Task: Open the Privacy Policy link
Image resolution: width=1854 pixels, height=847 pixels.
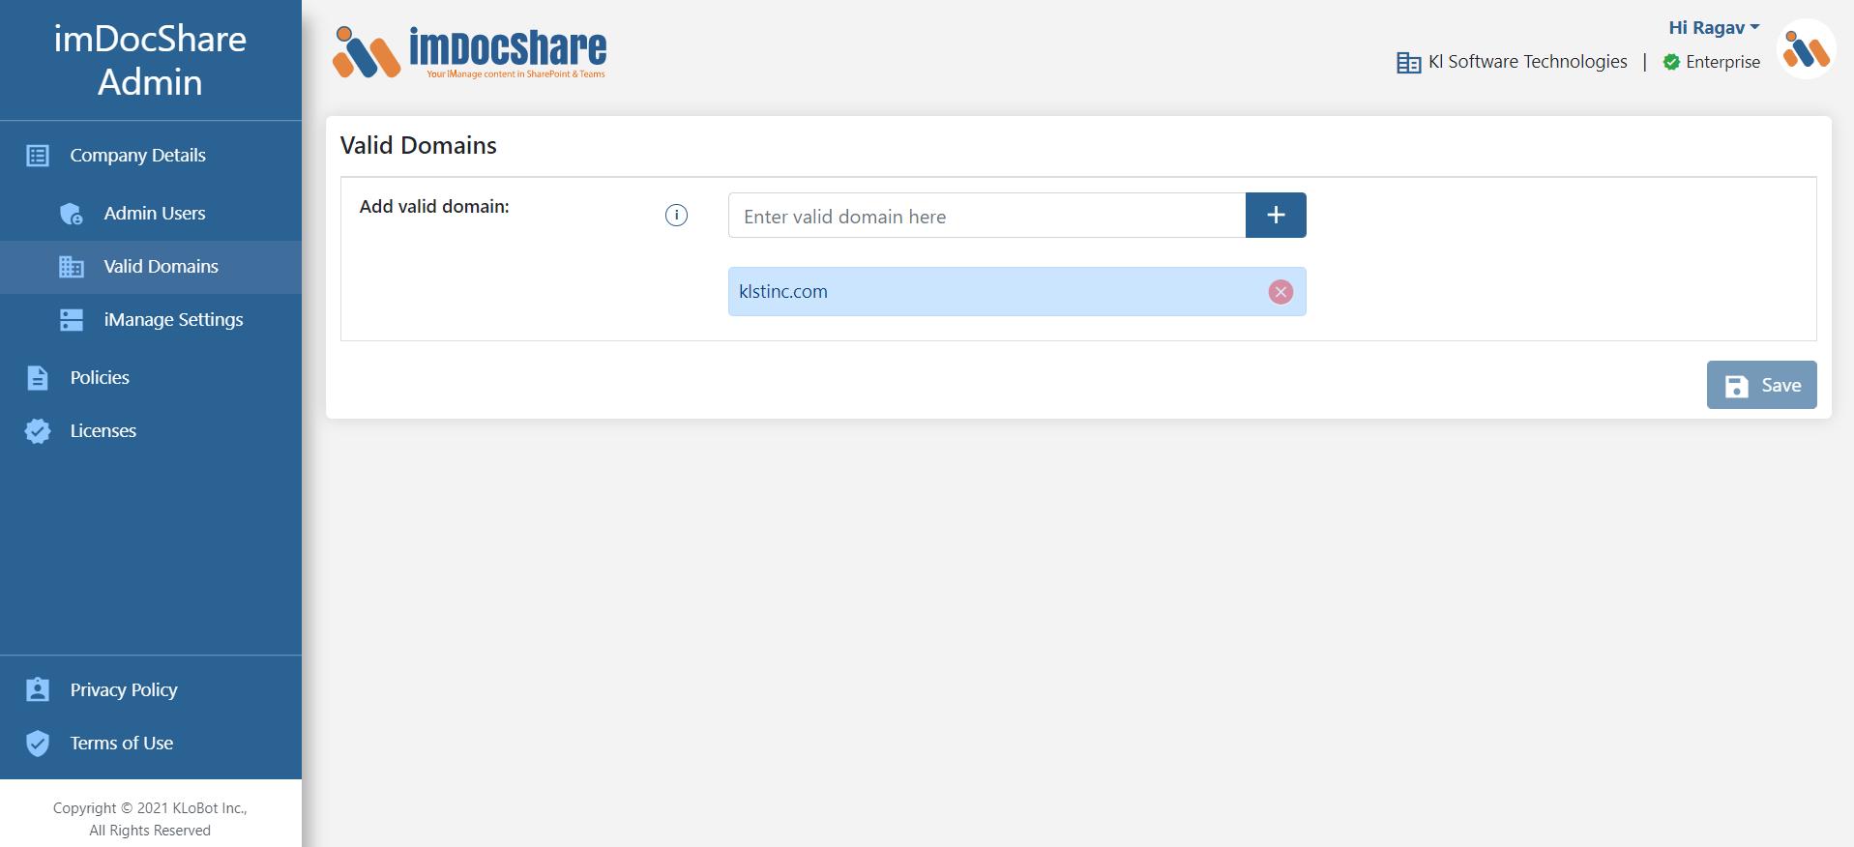Action: pos(151,689)
